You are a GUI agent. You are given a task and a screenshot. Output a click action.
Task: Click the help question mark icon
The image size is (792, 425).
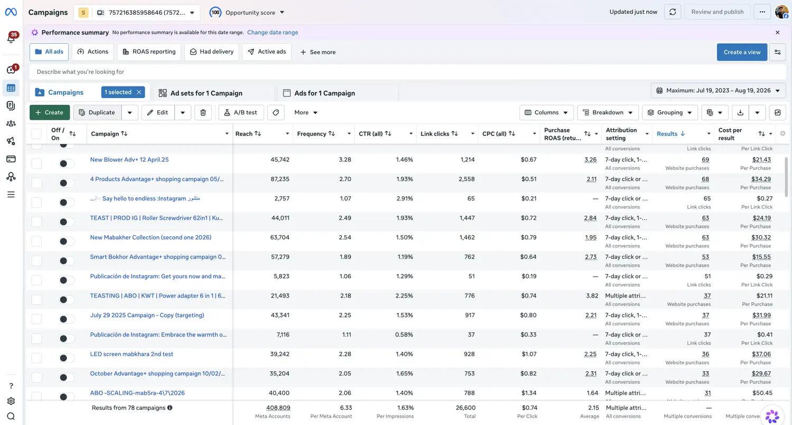(x=11, y=386)
